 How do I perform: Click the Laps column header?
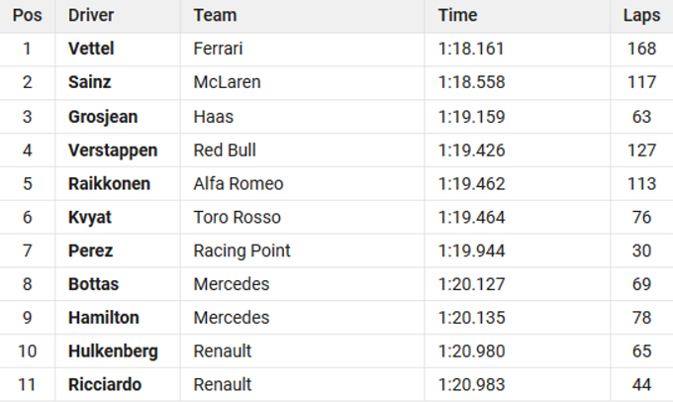(x=641, y=16)
